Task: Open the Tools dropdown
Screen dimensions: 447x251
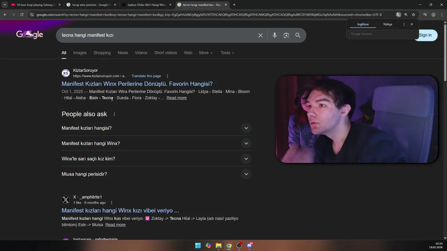Action: (x=227, y=53)
